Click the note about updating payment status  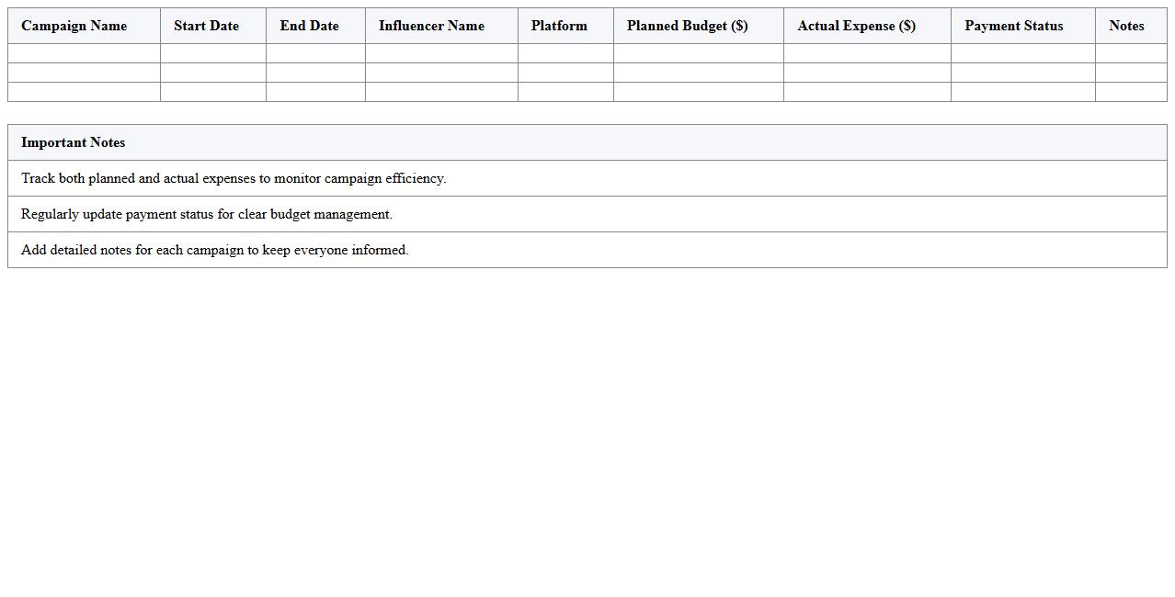207,214
